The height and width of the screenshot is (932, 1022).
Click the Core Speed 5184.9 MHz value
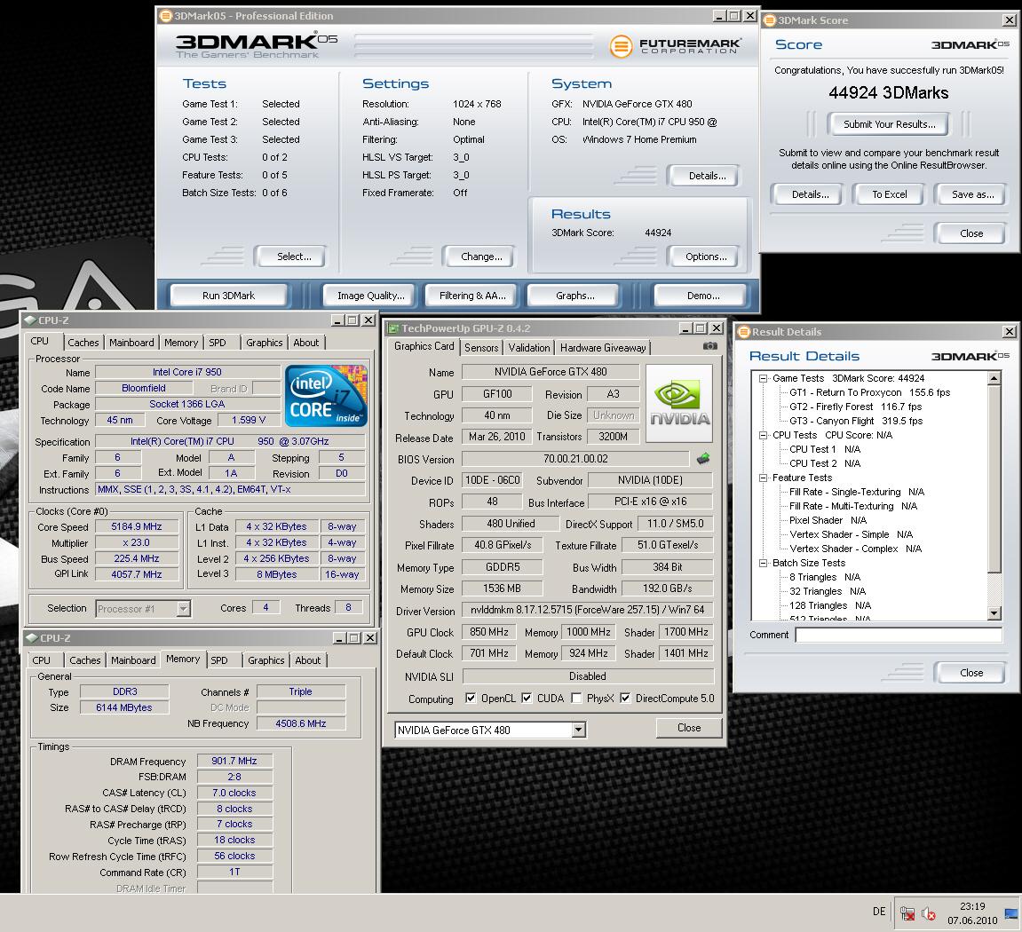[136, 526]
